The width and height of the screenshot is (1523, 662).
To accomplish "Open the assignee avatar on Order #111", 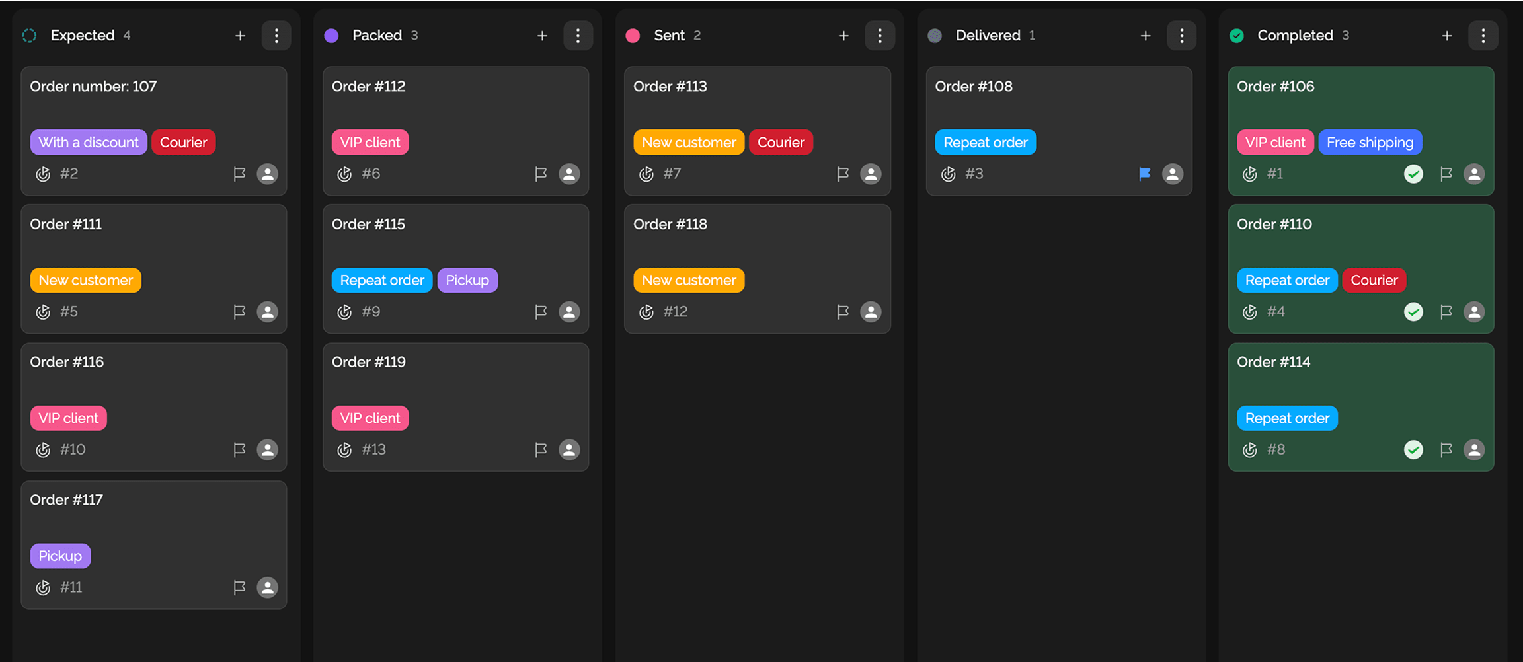I will point(267,312).
